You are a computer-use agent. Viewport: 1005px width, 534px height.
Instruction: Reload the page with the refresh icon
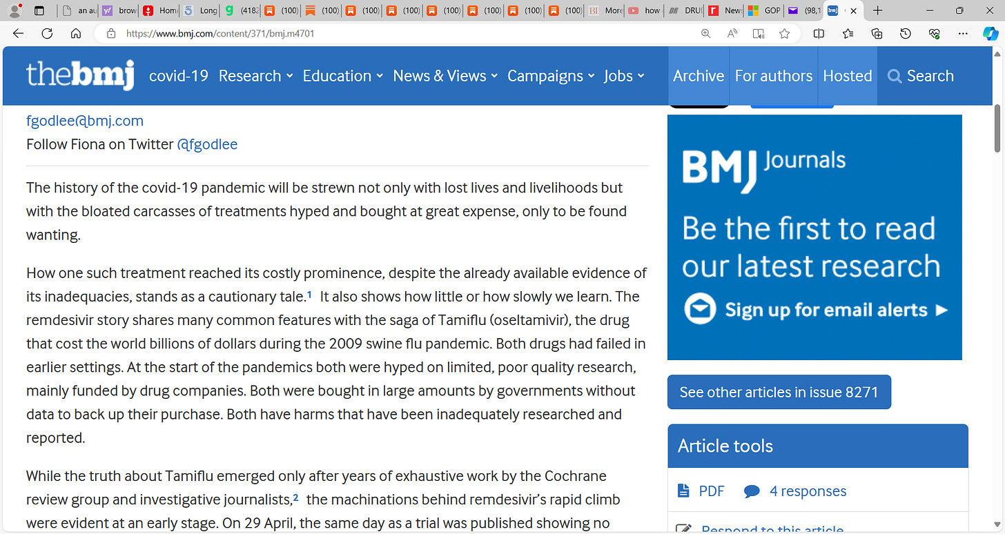coord(47,33)
